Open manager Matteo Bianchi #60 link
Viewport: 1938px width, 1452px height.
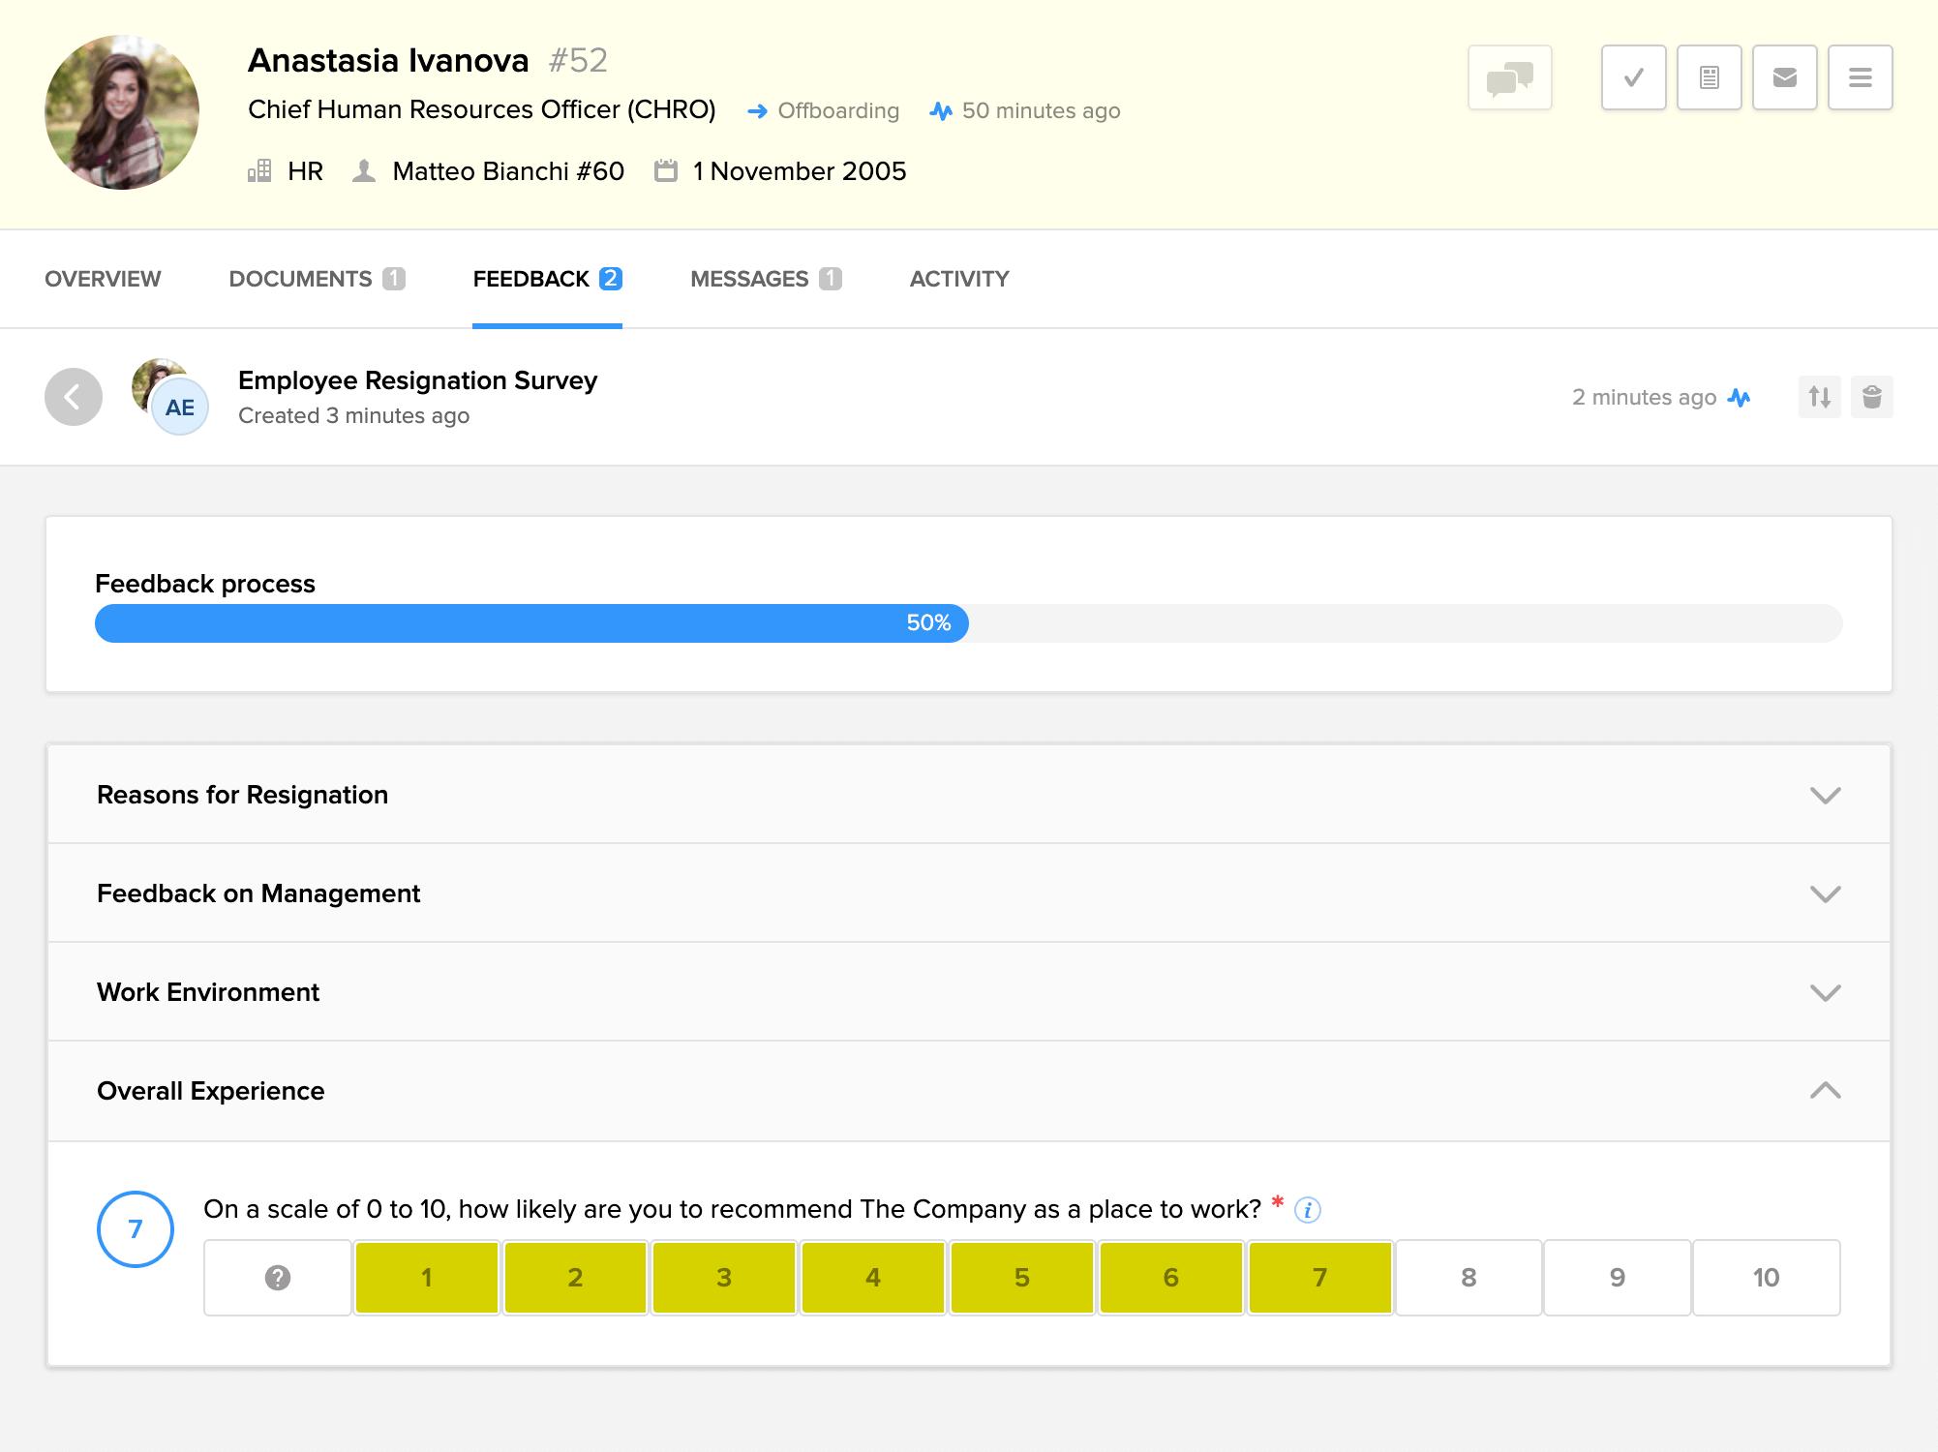506,171
